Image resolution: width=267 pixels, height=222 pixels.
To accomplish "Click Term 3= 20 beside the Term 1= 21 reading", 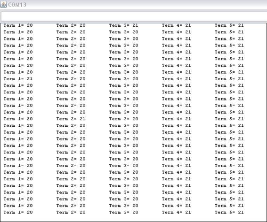I will point(124,79).
